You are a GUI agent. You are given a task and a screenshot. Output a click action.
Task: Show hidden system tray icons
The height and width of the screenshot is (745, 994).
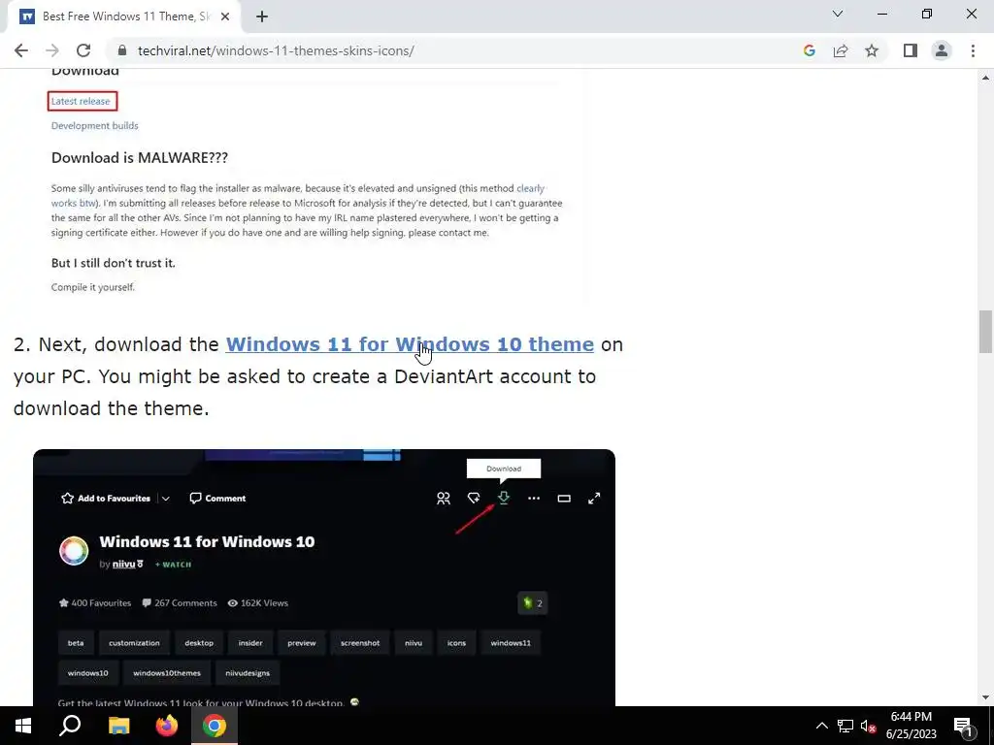click(x=821, y=726)
